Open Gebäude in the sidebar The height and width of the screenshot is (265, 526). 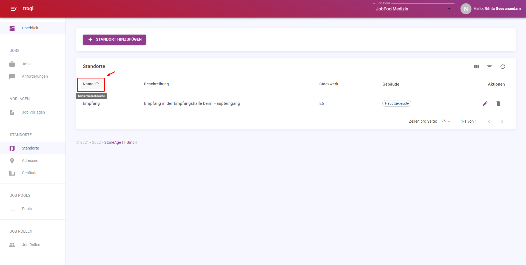click(33, 173)
